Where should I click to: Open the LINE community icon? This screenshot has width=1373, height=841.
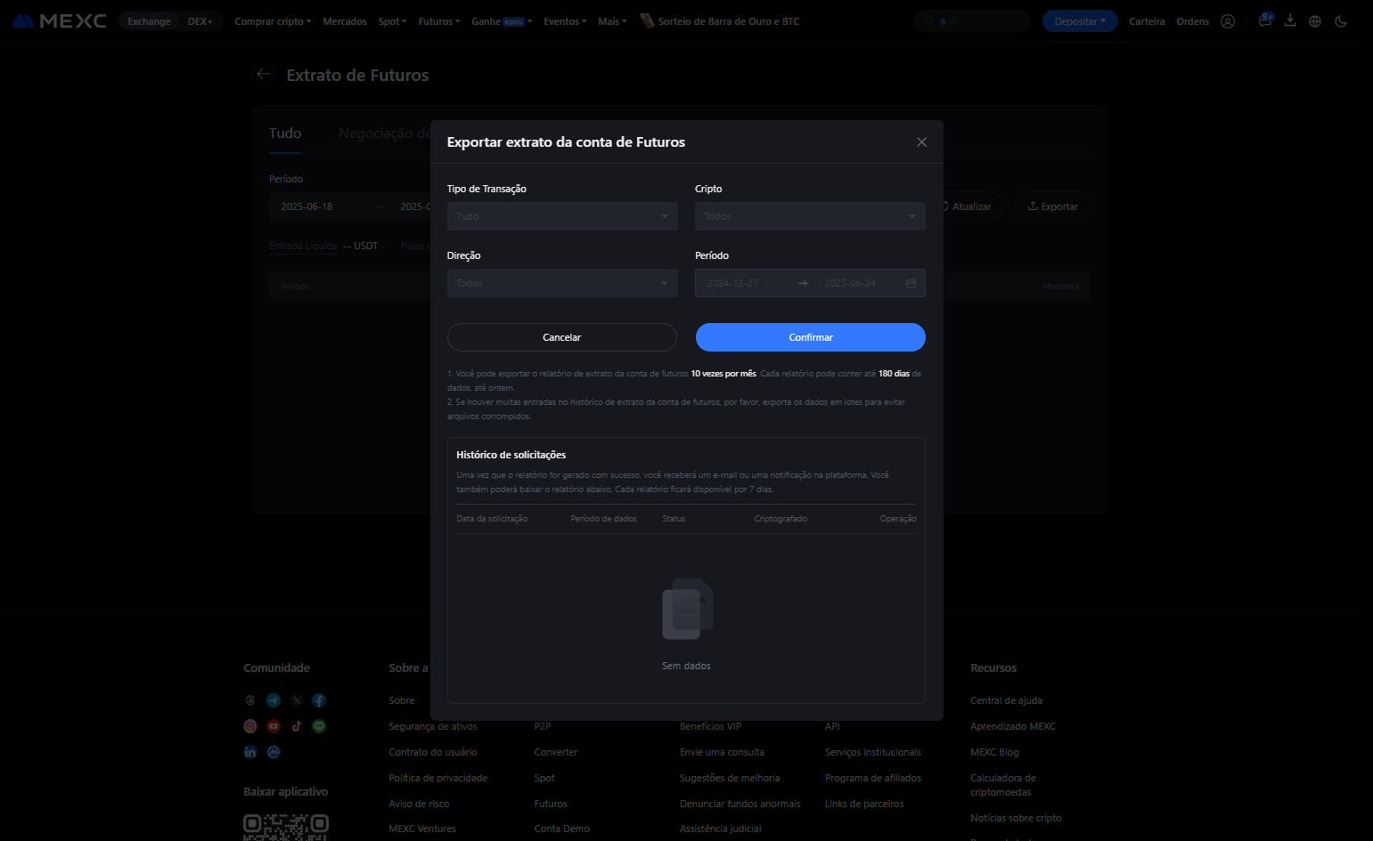point(319,726)
